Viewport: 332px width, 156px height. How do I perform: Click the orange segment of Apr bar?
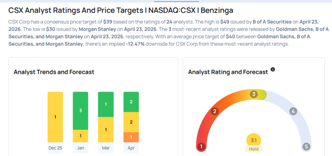(131, 137)
